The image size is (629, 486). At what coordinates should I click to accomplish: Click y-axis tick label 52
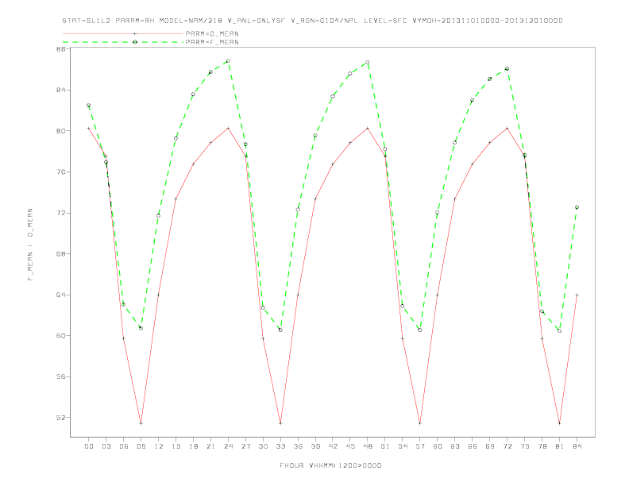pyautogui.click(x=61, y=418)
